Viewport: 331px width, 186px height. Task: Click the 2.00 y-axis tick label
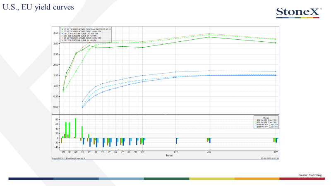[56, 65]
